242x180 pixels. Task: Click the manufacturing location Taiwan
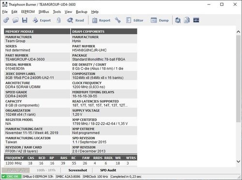click(x=11, y=142)
